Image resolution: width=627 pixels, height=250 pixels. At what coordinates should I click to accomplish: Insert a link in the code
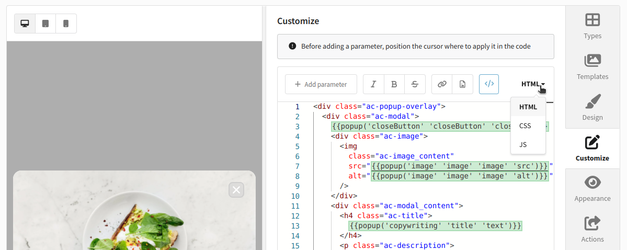[442, 84]
